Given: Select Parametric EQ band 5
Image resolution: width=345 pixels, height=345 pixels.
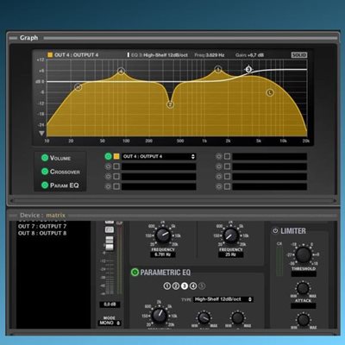Looking at the screenshot, I should pyautogui.click(x=202, y=285).
